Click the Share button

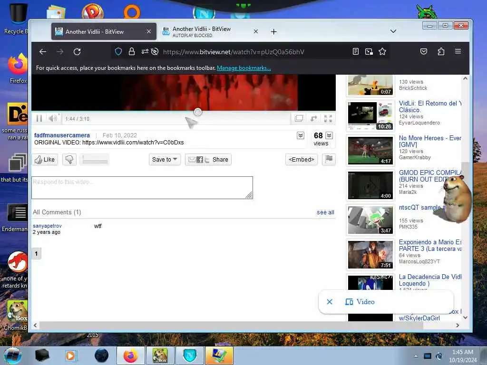tap(208, 160)
